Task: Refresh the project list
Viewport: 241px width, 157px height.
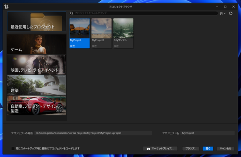Action: click(x=231, y=14)
